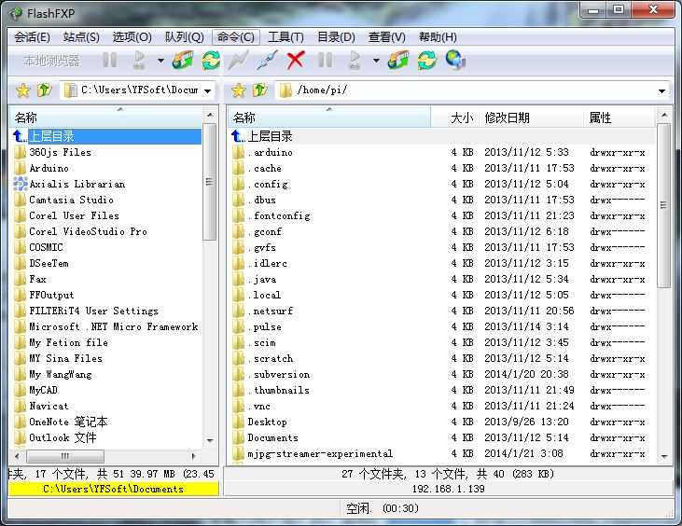682x526 pixels.
Task: Select the remote .java folder
Action: tap(262, 279)
